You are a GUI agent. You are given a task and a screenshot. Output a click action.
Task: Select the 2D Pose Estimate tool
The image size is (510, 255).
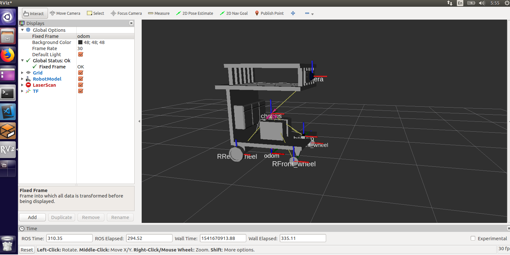click(x=194, y=13)
